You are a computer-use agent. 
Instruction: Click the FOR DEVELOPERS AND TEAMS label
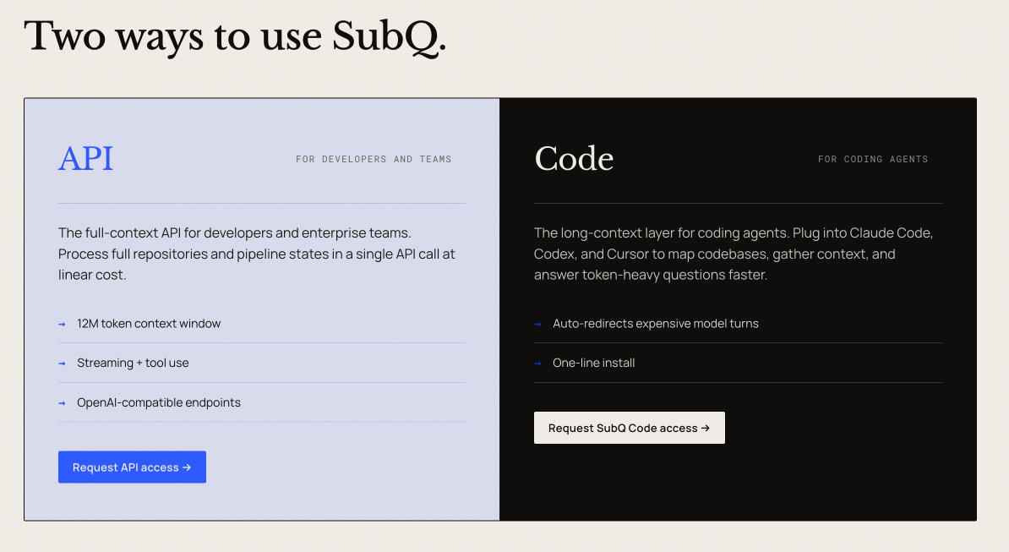(x=374, y=159)
